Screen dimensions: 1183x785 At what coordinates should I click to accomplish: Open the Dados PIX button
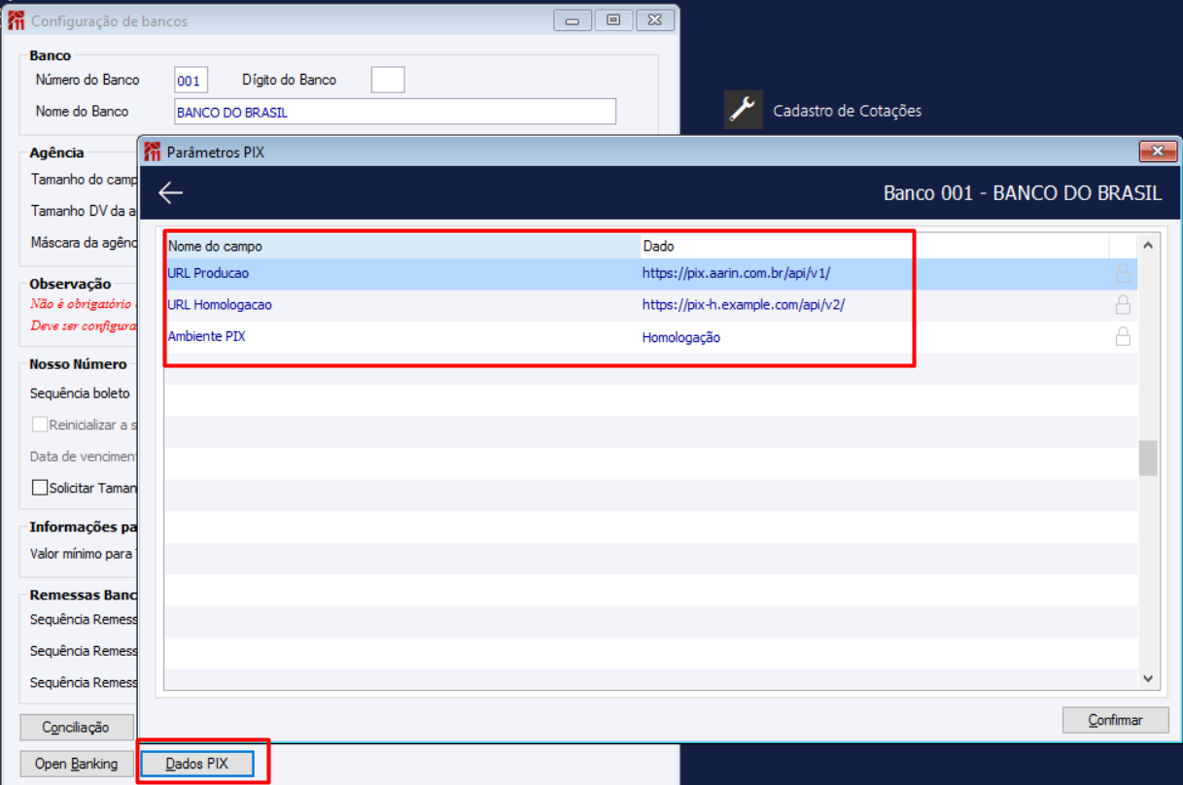pyautogui.click(x=197, y=764)
